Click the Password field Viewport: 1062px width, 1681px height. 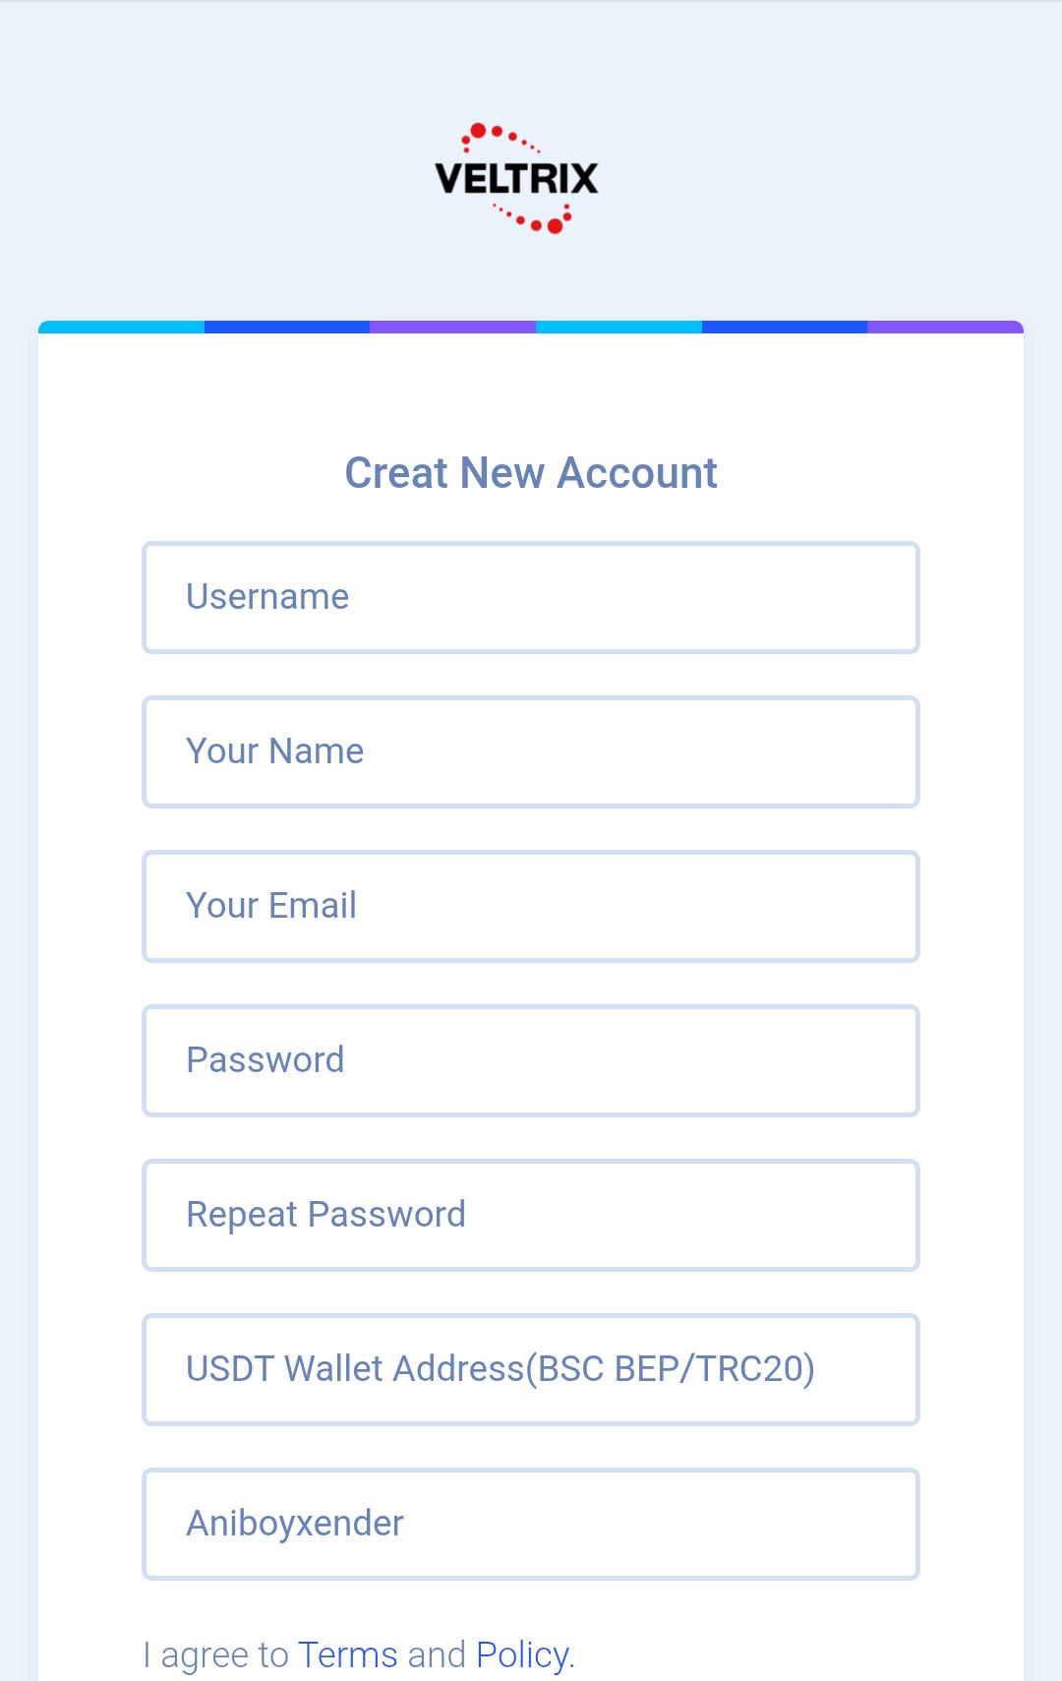pos(531,1060)
